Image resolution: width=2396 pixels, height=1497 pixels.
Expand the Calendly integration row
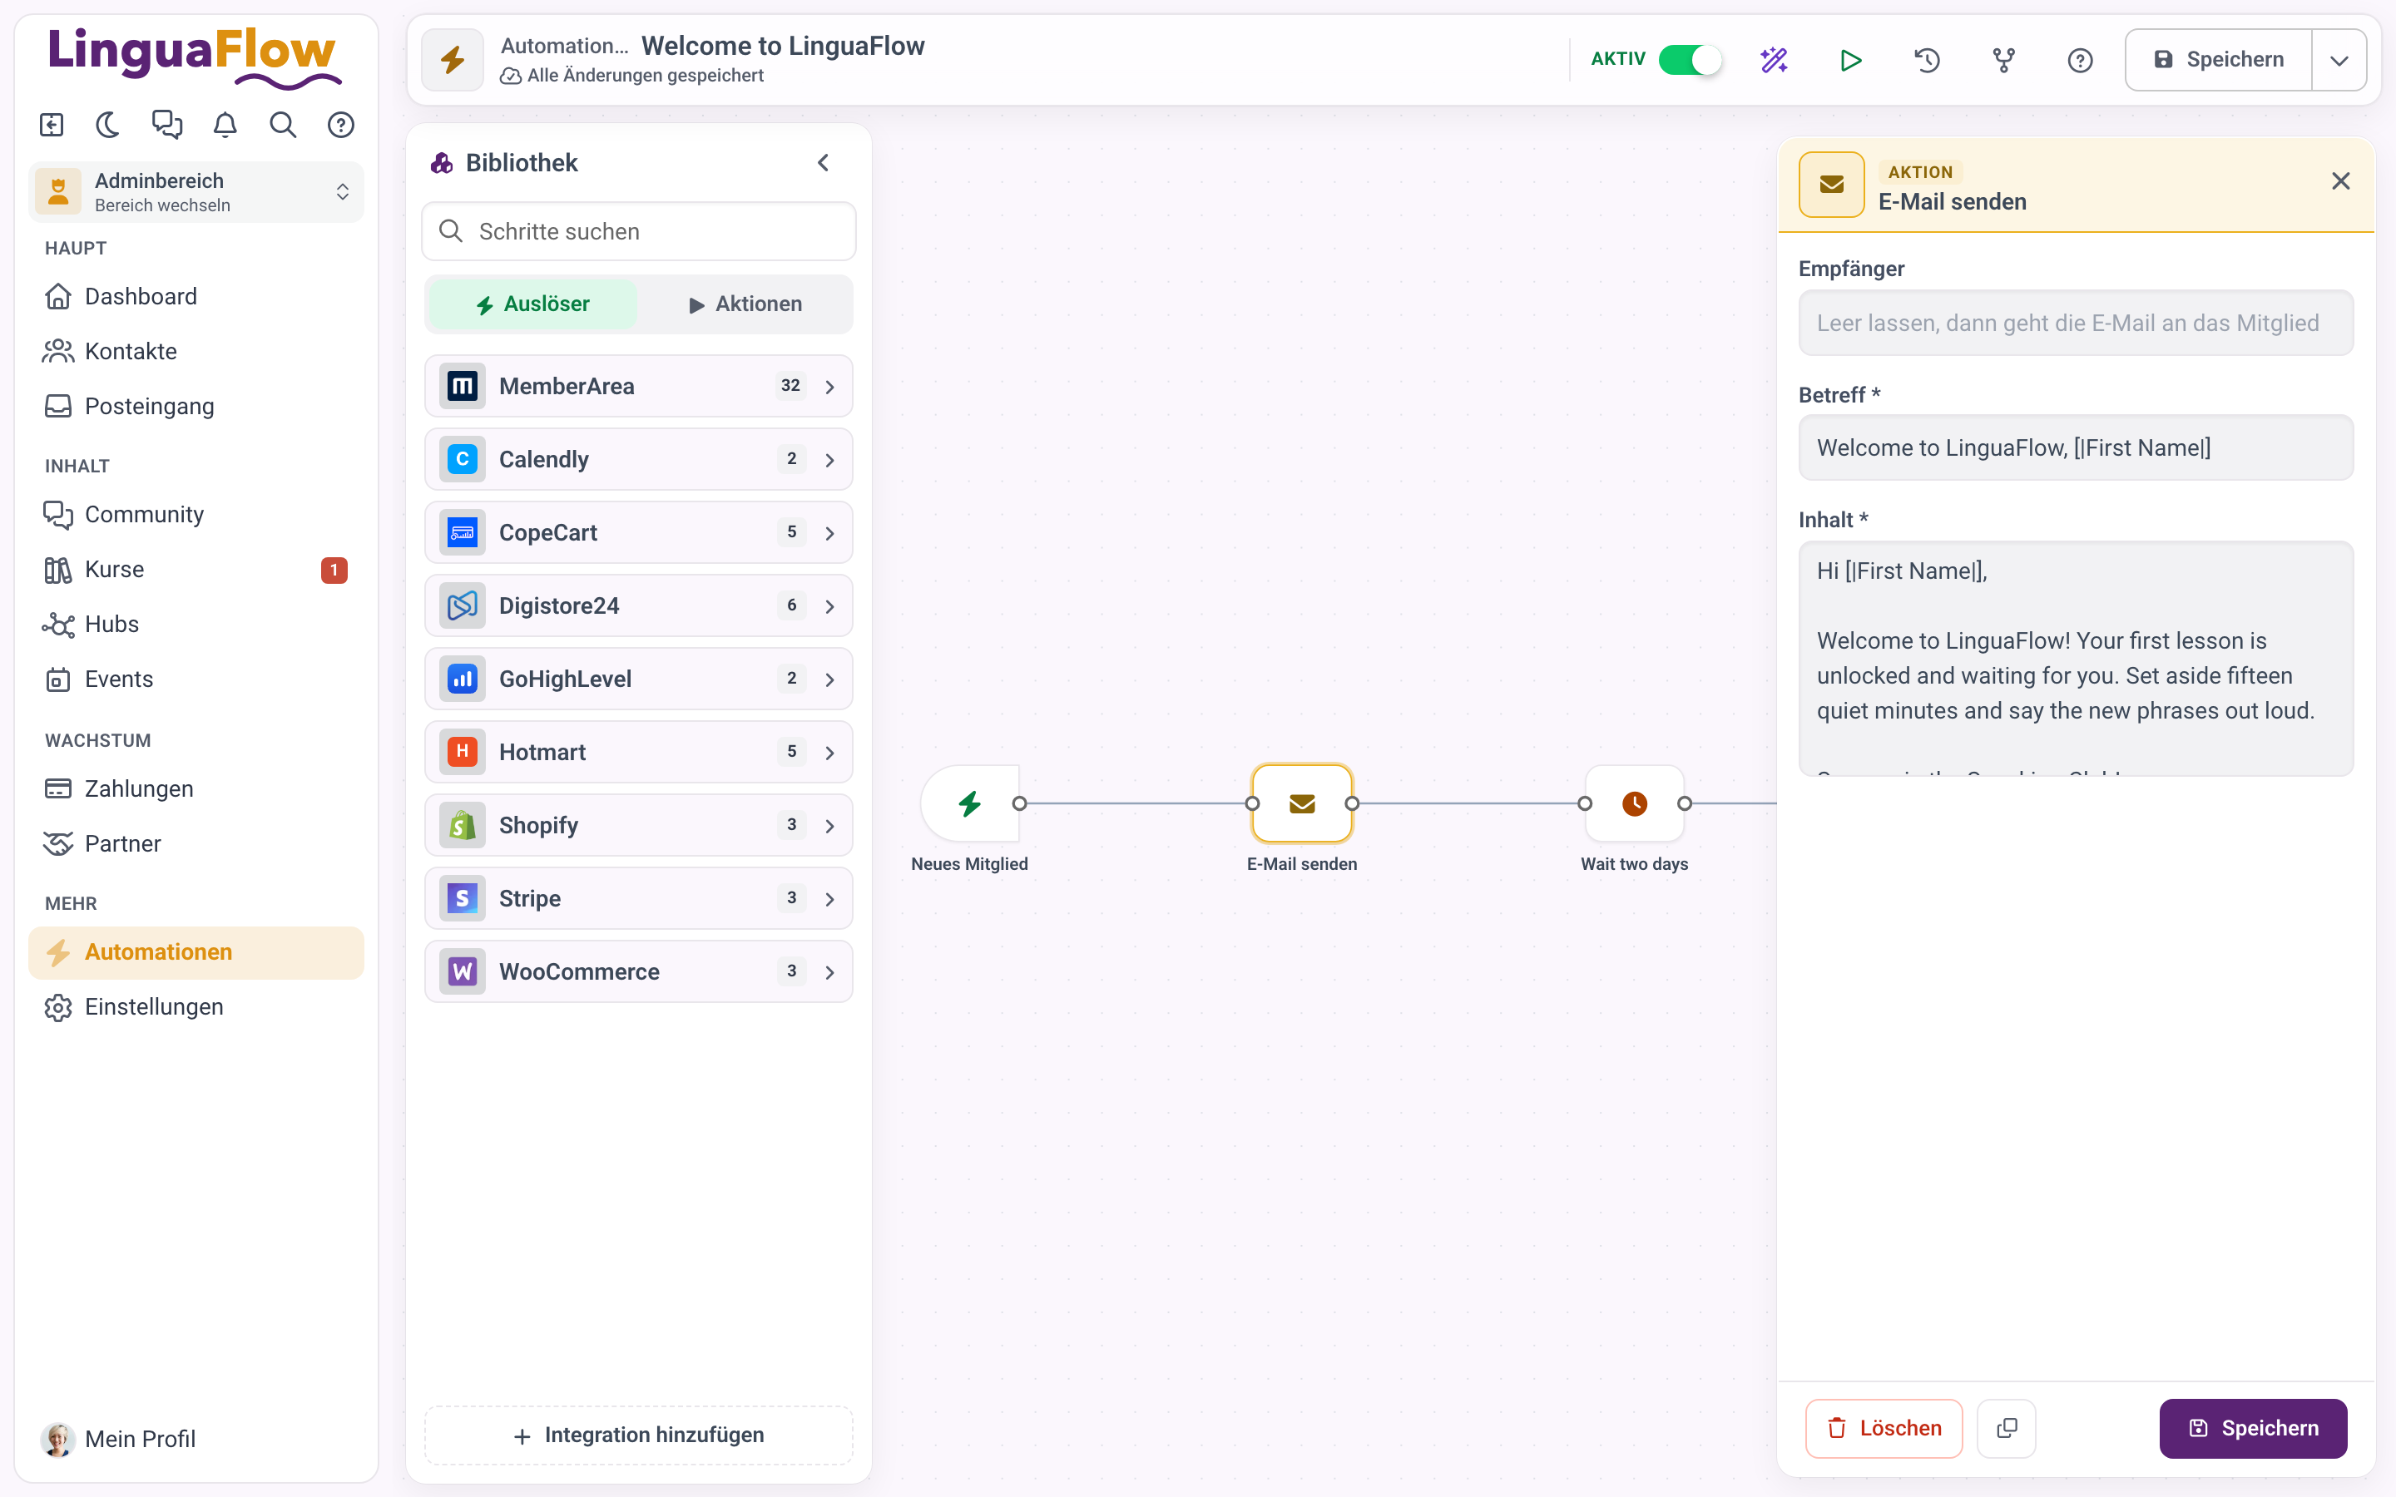tap(639, 459)
